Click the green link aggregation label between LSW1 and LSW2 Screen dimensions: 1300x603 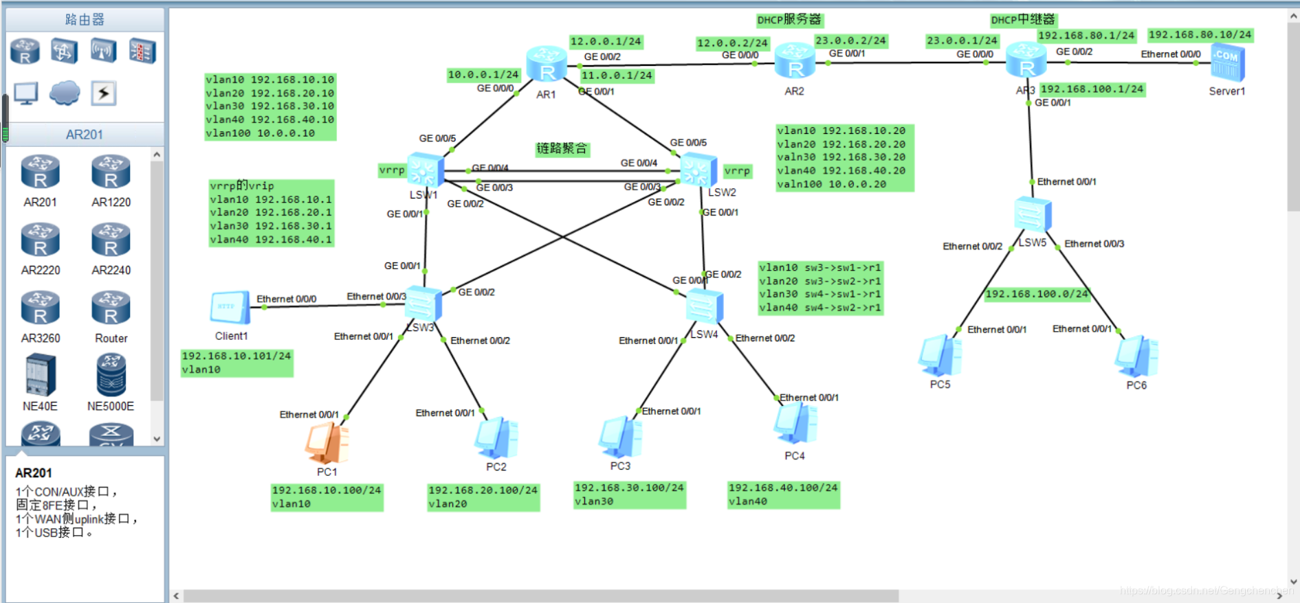point(562,148)
